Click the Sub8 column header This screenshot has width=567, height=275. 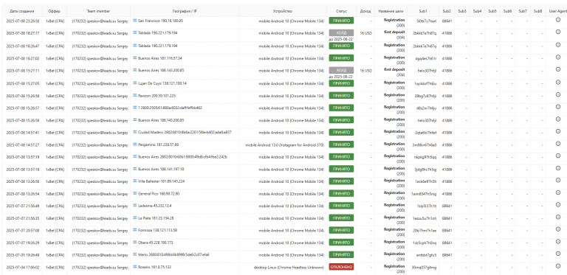(537, 11)
